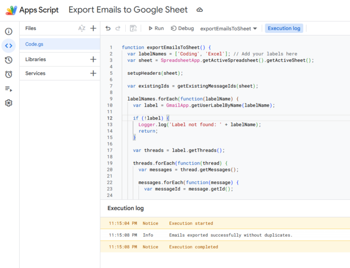The width and height of the screenshot is (350, 268).
Task: Sort files alphabetically with AZ icon
Action: pos(82,28)
